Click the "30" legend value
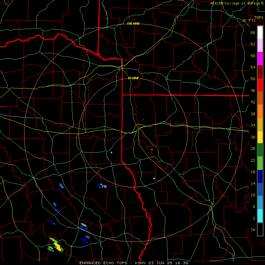265x265 pixels. tap(253, 137)
